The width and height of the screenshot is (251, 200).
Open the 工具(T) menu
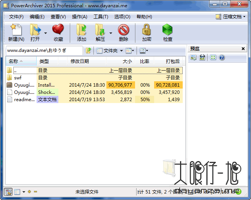pos(101,17)
